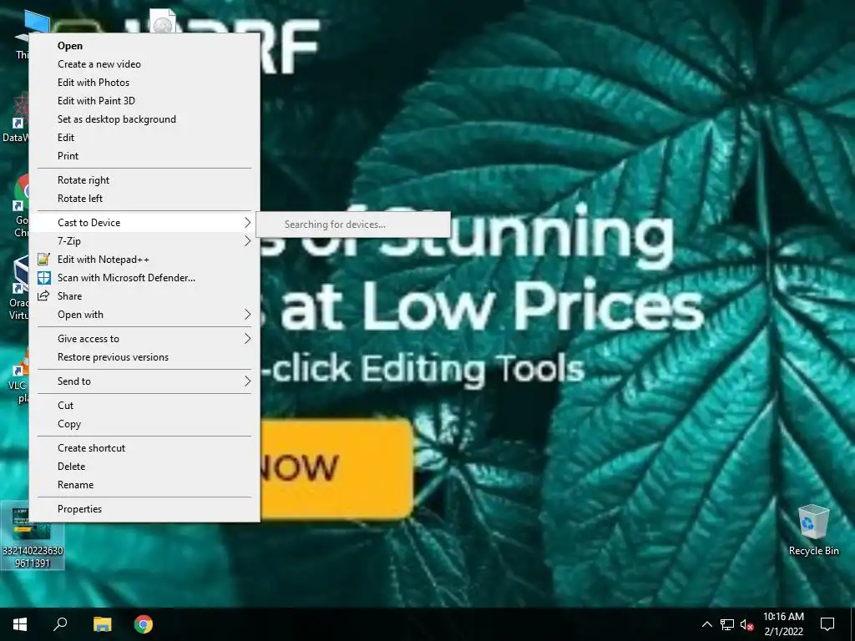The width and height of the screenshot is (855, 641).
Task: Choose Rotate left
Action: (x=144, y=199)
